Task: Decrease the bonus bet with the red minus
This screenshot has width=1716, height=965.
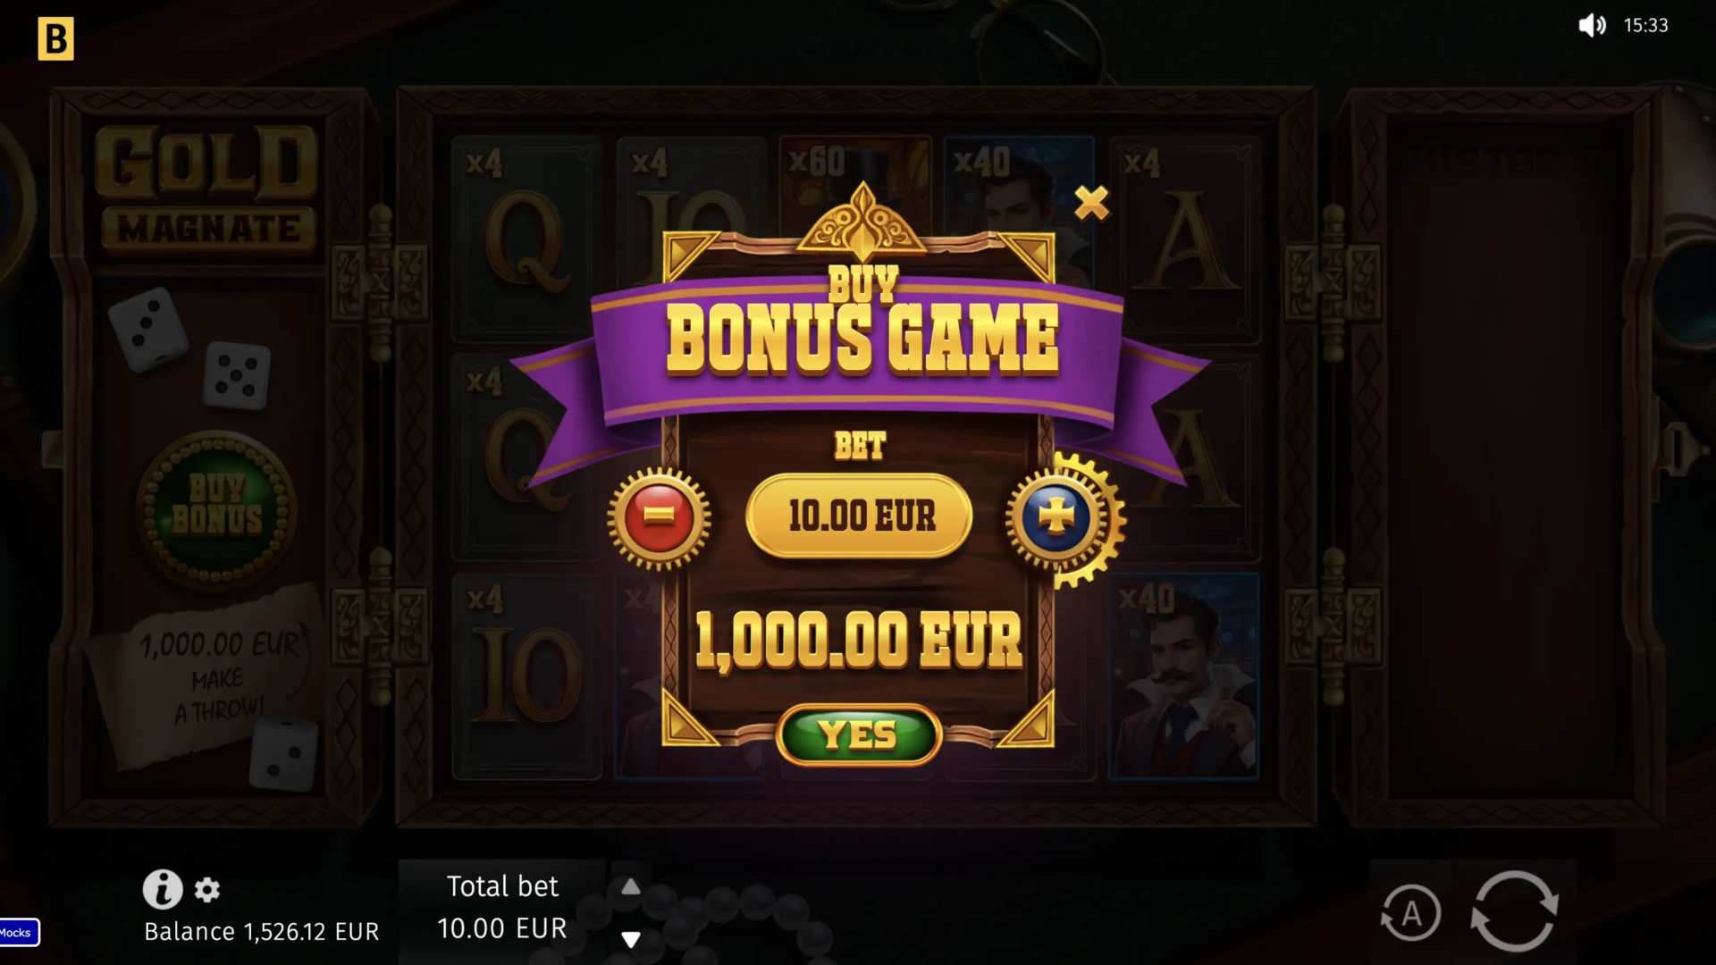Action: pos(659,517)
